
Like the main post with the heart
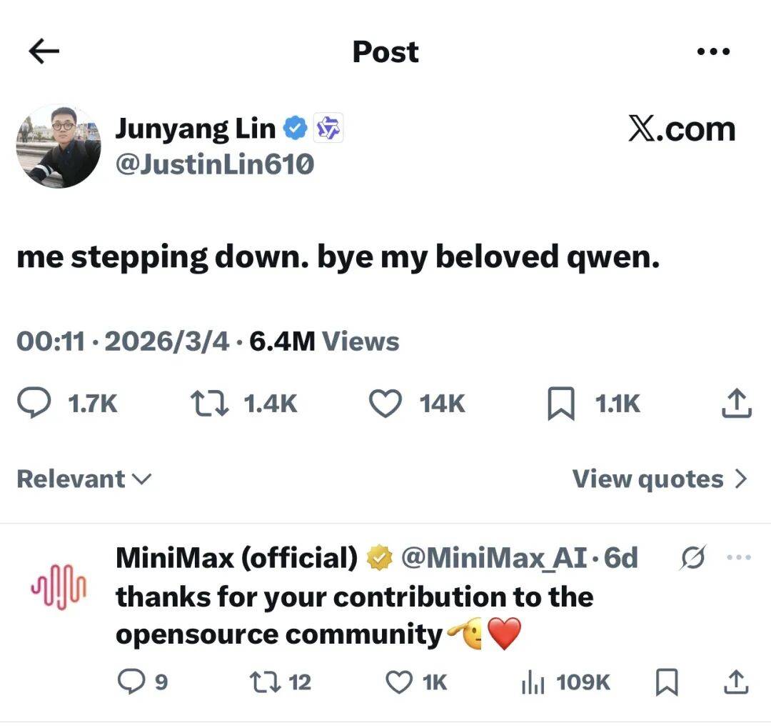coord(385,404)
